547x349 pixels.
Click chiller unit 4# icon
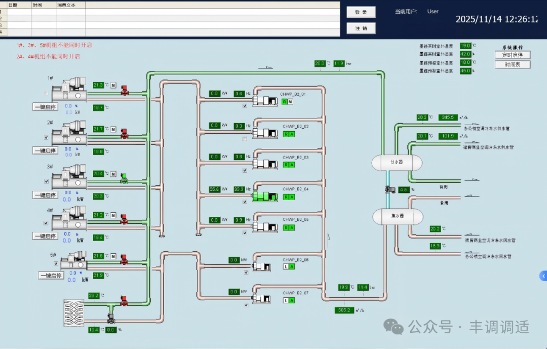pyautogui.click(x=69, y=218)
